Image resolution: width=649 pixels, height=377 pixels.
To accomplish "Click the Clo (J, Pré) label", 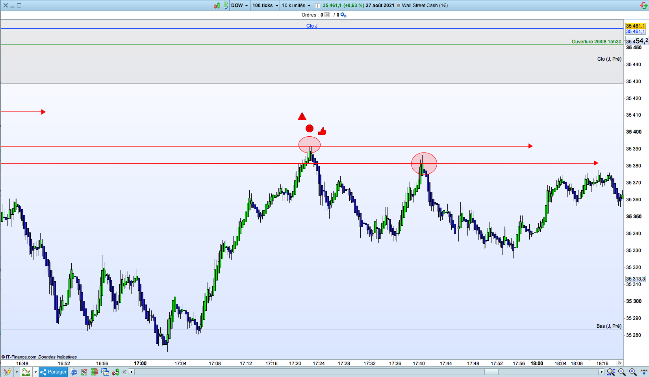I will (609, 59).
